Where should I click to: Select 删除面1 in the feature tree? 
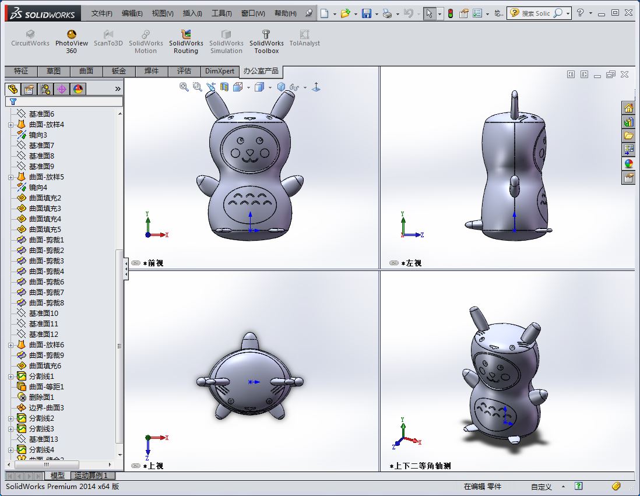tap(41, 397)
